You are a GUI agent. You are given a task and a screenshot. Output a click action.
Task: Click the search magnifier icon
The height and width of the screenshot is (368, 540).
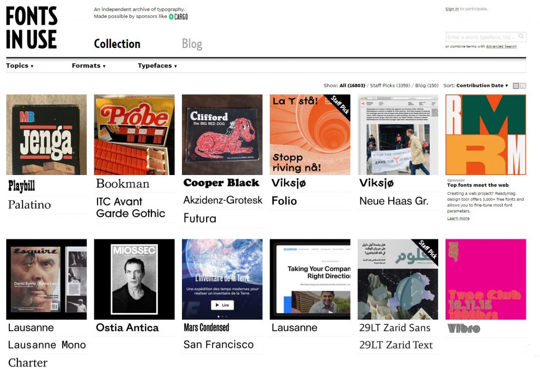(521, 37)
